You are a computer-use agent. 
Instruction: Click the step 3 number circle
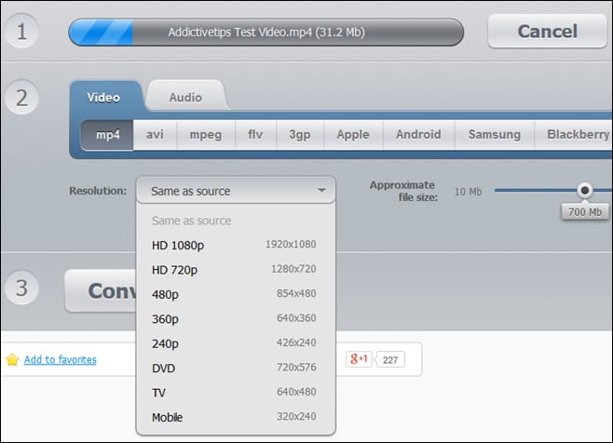[x=21, y=289]
